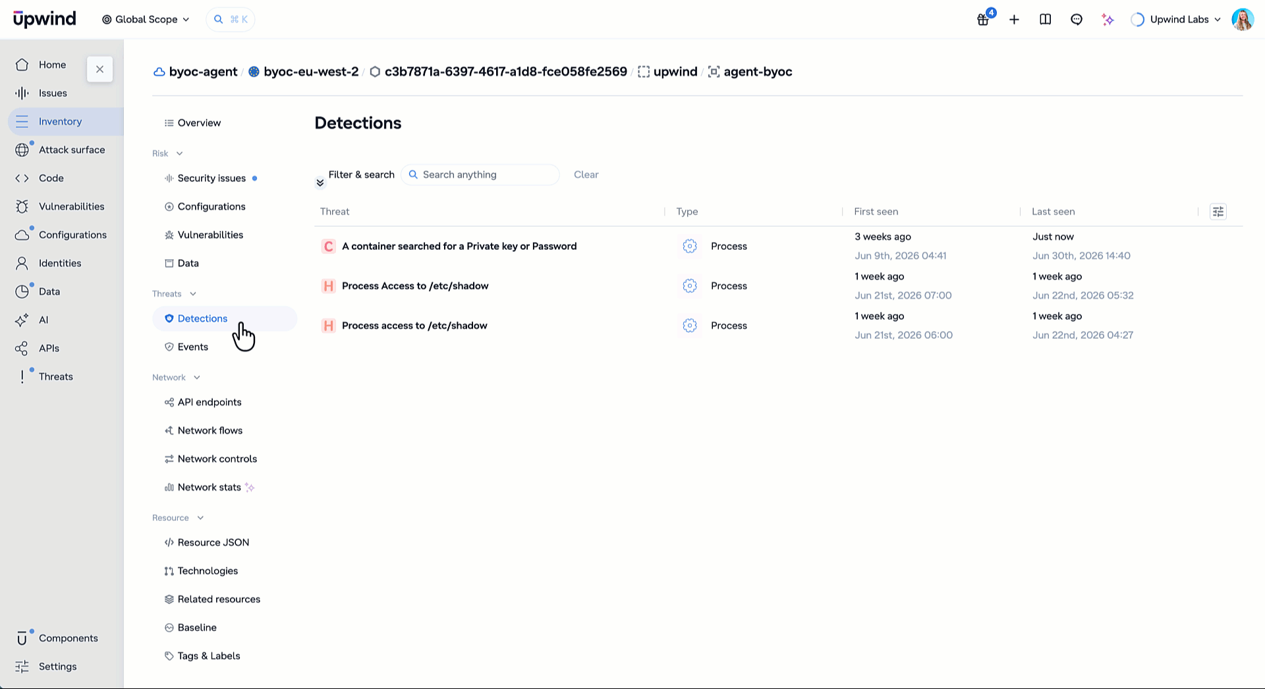Open Home in main sidebar

pyautogui.click(x=53, y=65)
